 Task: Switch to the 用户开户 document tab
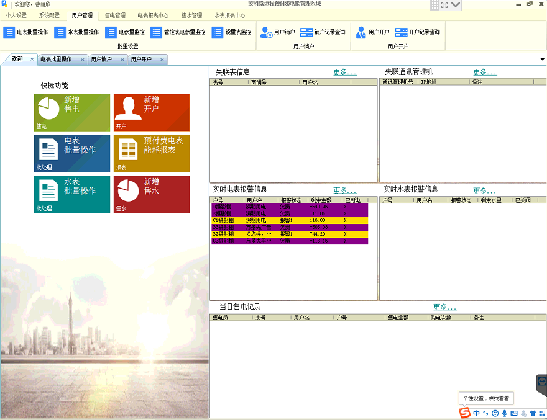pyautogui.click(x=141, y=60)
